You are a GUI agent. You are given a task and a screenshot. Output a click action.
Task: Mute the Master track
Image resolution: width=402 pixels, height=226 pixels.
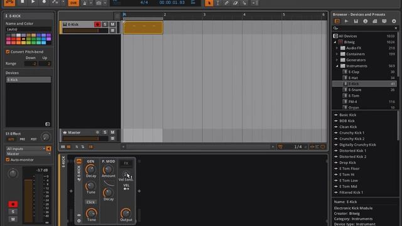point(112,132)
